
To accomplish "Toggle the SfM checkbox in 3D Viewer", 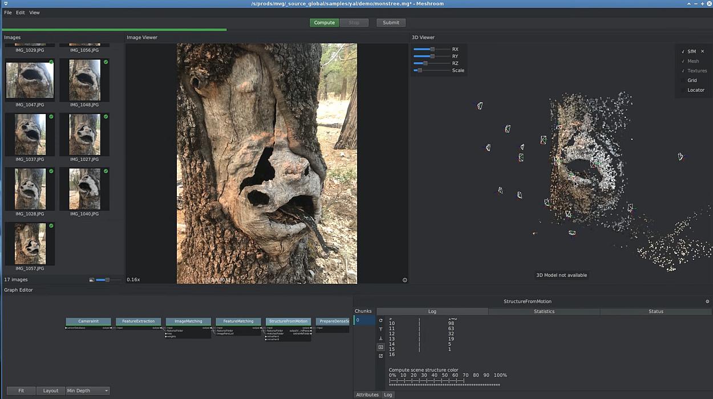I will [683, 51].
